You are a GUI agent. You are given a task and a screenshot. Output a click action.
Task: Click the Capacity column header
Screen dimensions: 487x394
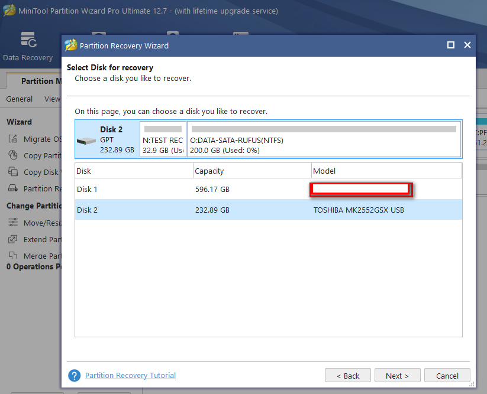(x=252, y=171)
